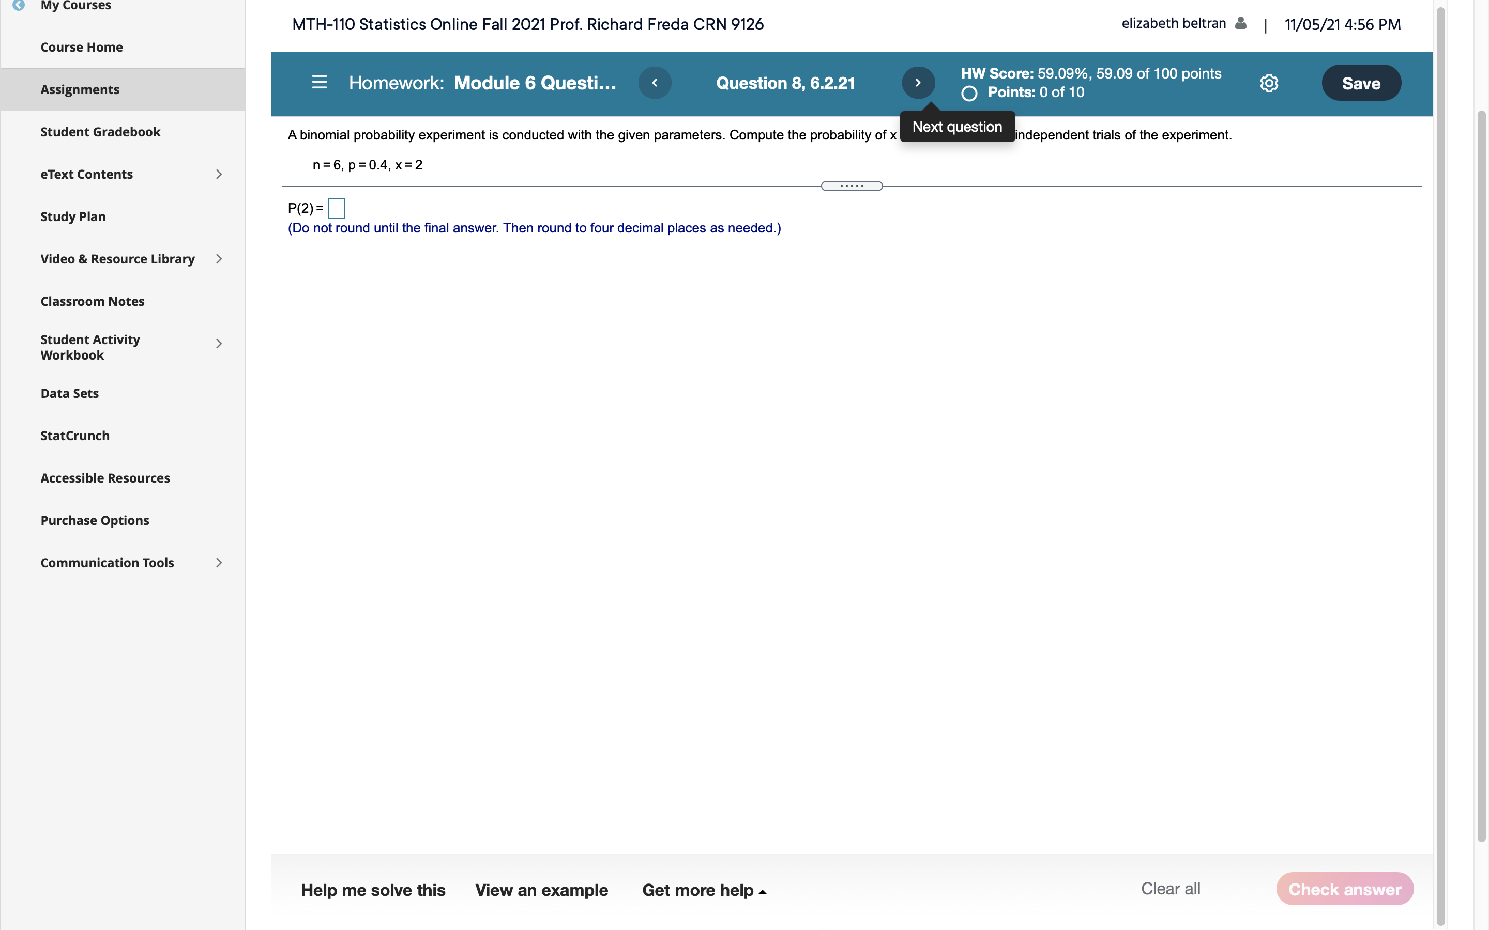Open the Assignments sidebar section
The image size is (1489, 930).
coord(80,89)
